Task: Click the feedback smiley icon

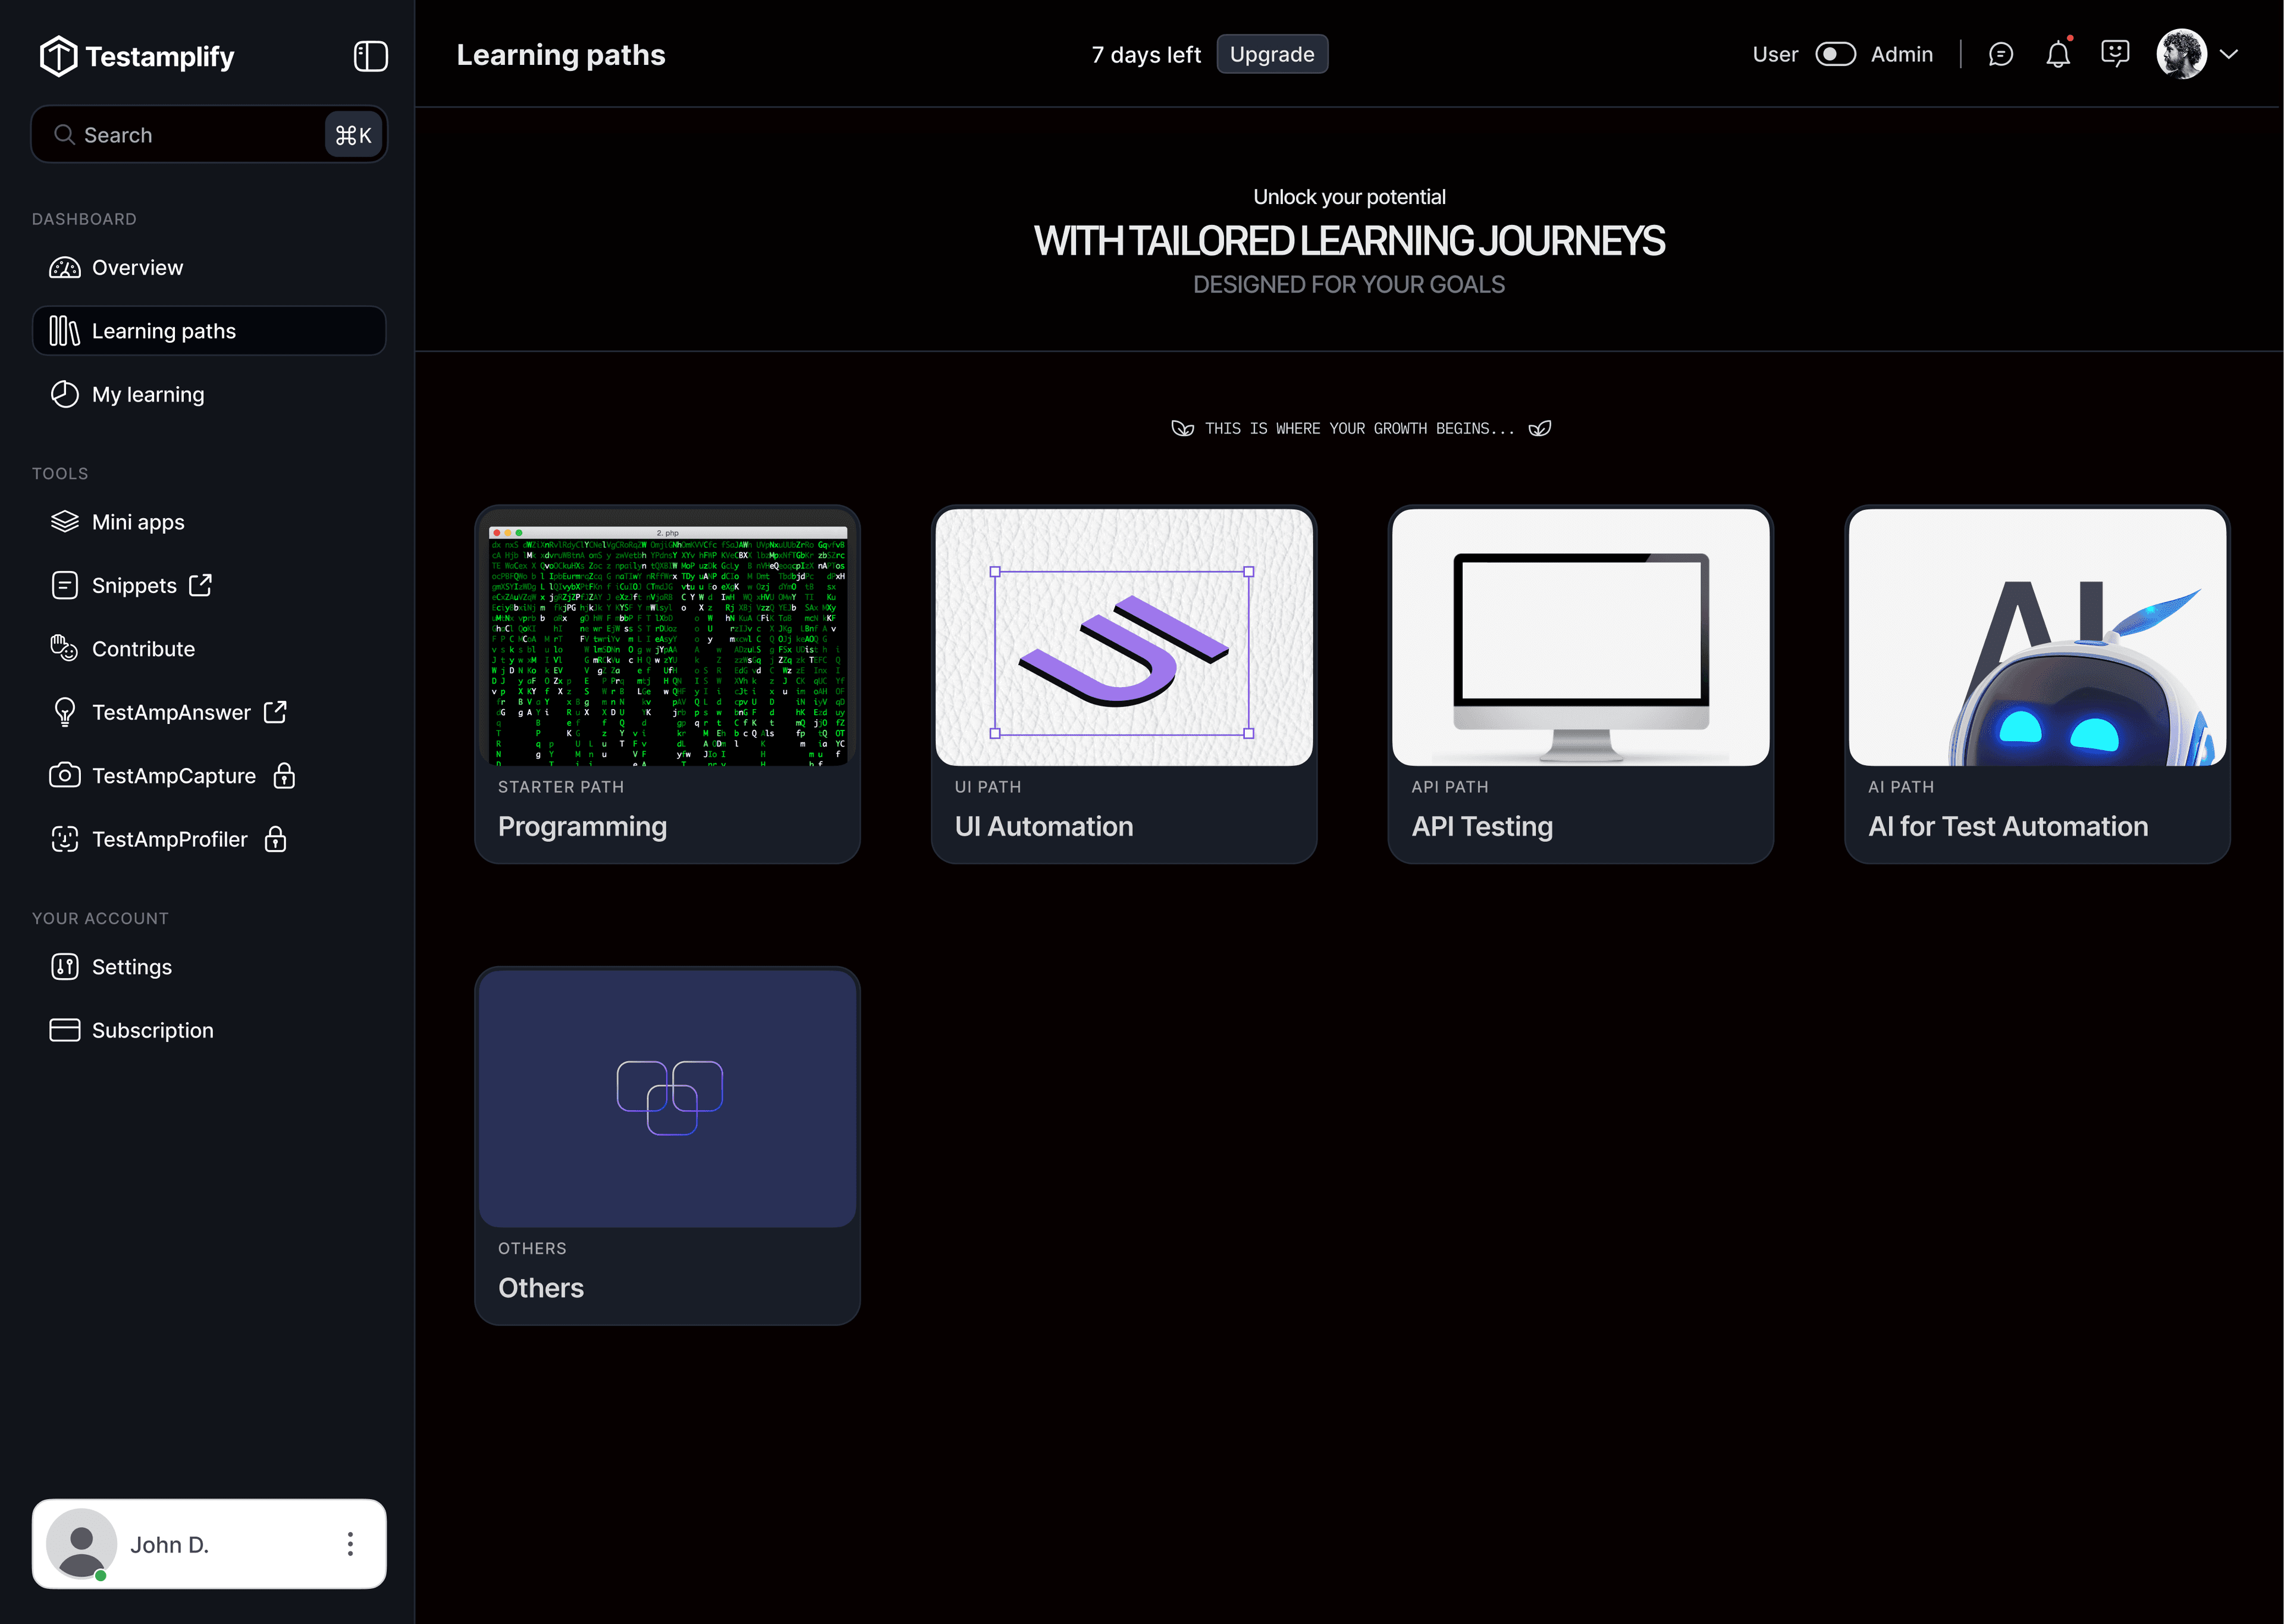Action: [2115, 53]
